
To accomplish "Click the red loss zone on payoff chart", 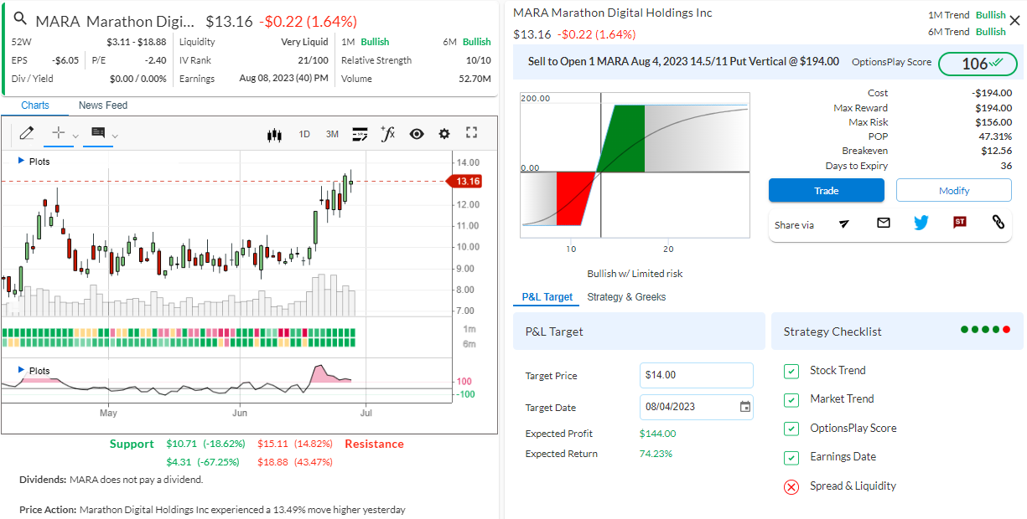I will (x=572, y=198).
